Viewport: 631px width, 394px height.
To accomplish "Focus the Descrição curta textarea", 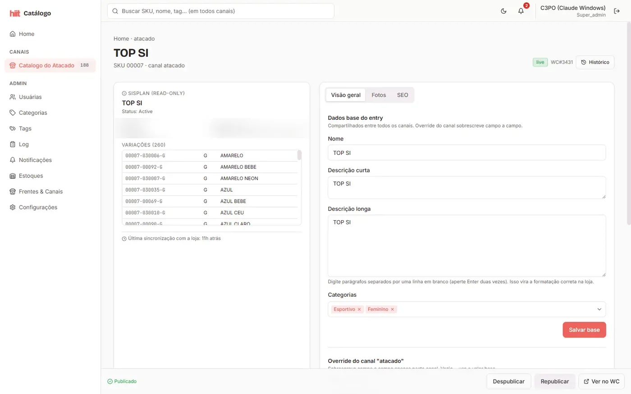I will (x=467, y=187).
